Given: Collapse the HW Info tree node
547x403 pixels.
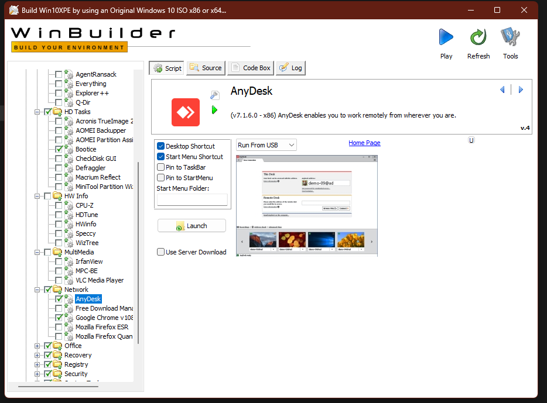Looking at the screenshot, I should (37, 196).
